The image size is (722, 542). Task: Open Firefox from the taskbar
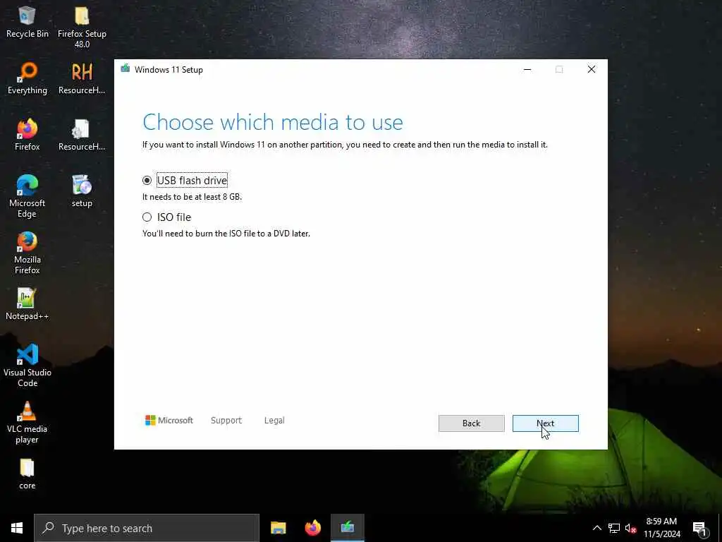(x=312, y=528)
